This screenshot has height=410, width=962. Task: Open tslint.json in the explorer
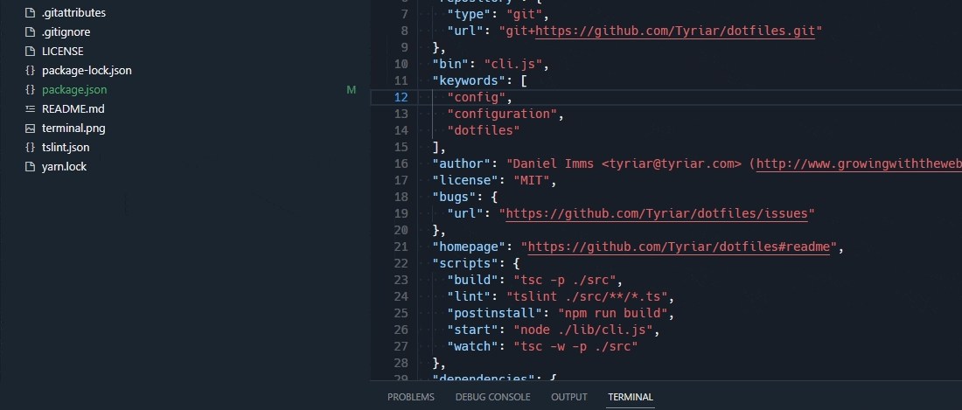[66, 147]
